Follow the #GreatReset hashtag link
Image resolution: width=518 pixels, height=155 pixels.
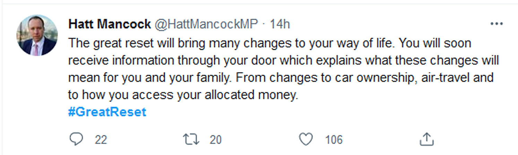107,112
